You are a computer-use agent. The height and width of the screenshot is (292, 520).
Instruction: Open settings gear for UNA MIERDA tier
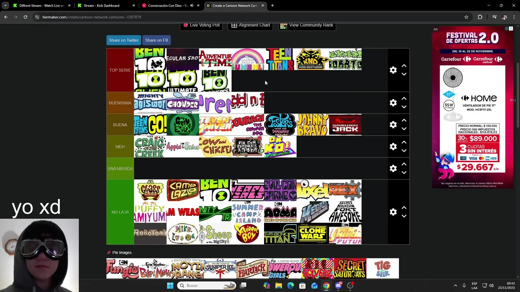[393, 169]
